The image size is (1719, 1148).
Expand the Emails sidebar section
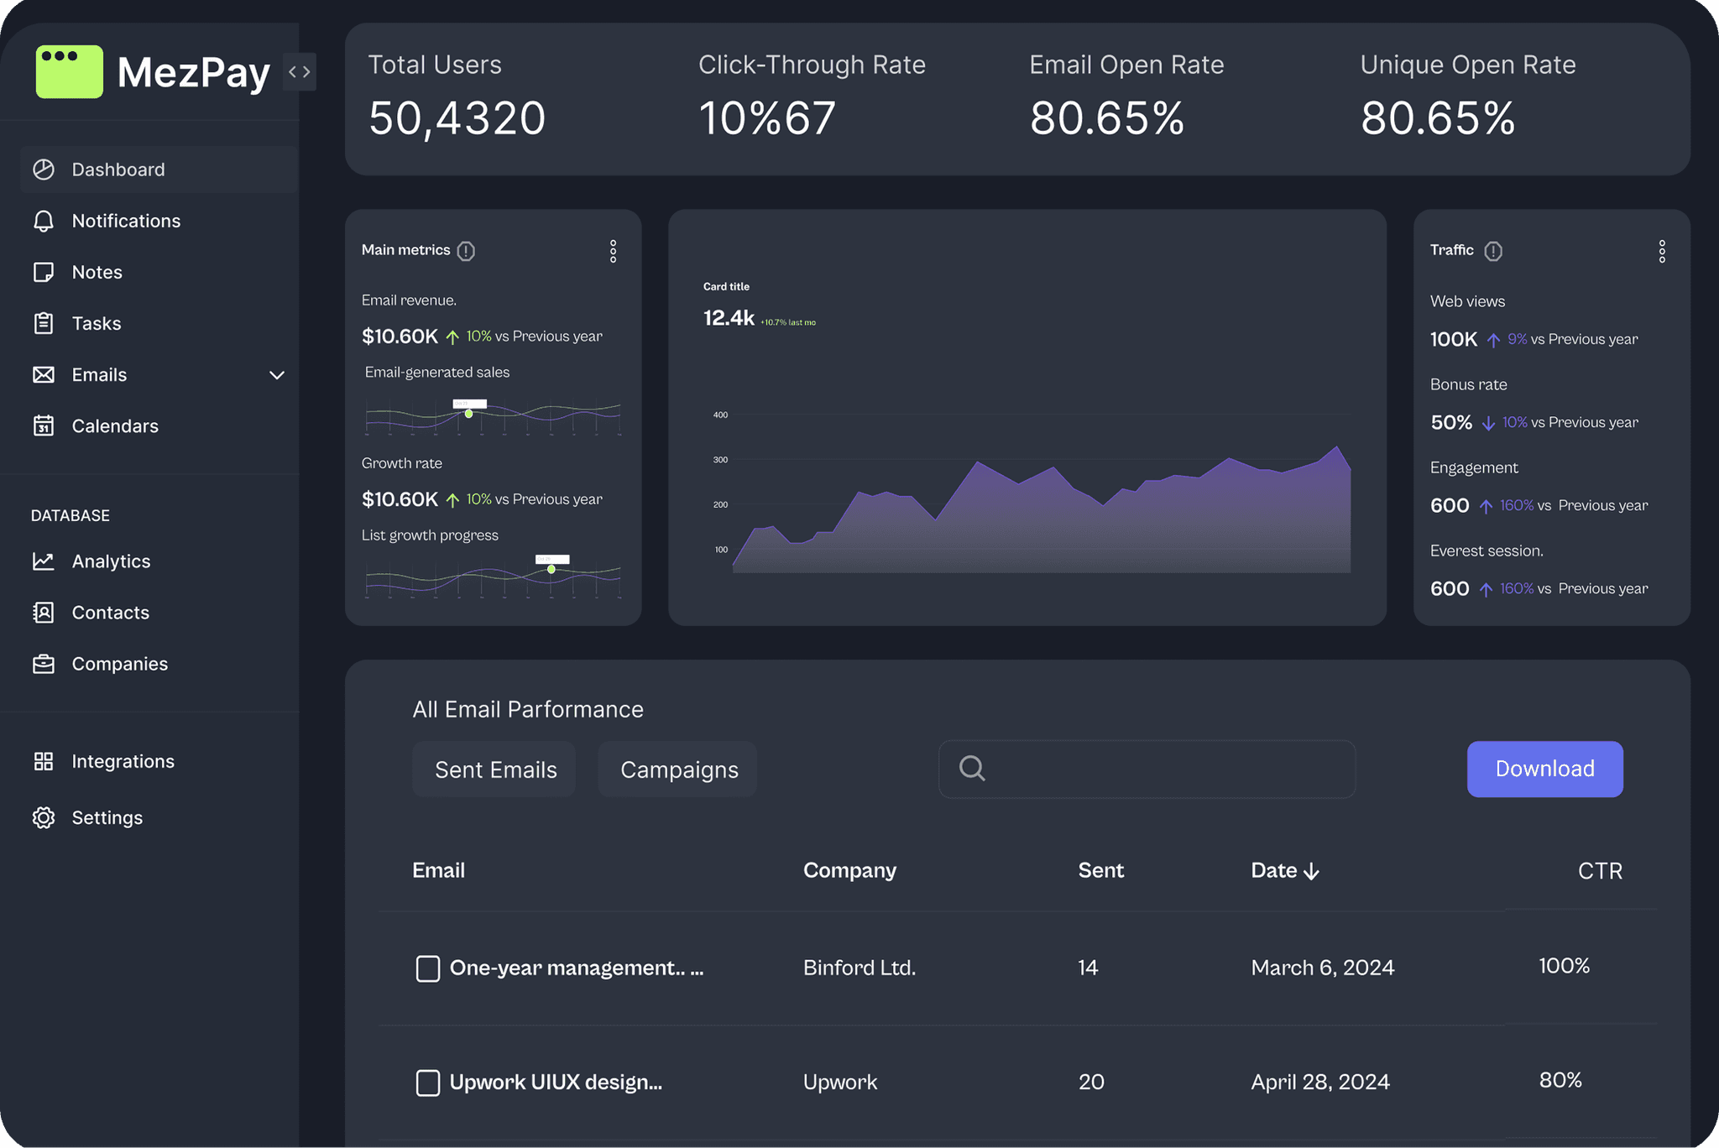(x=277, y=375)
